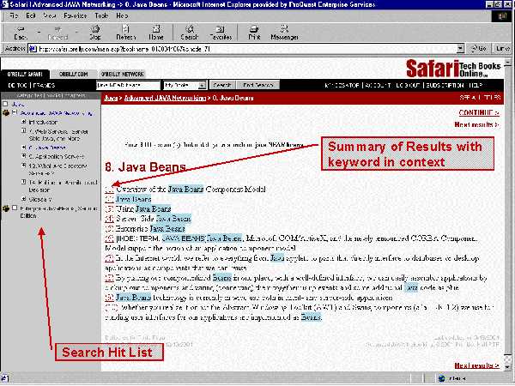Click the Address URL field
The height and width of the screenshot is (386, 515).
coord(246,49)
